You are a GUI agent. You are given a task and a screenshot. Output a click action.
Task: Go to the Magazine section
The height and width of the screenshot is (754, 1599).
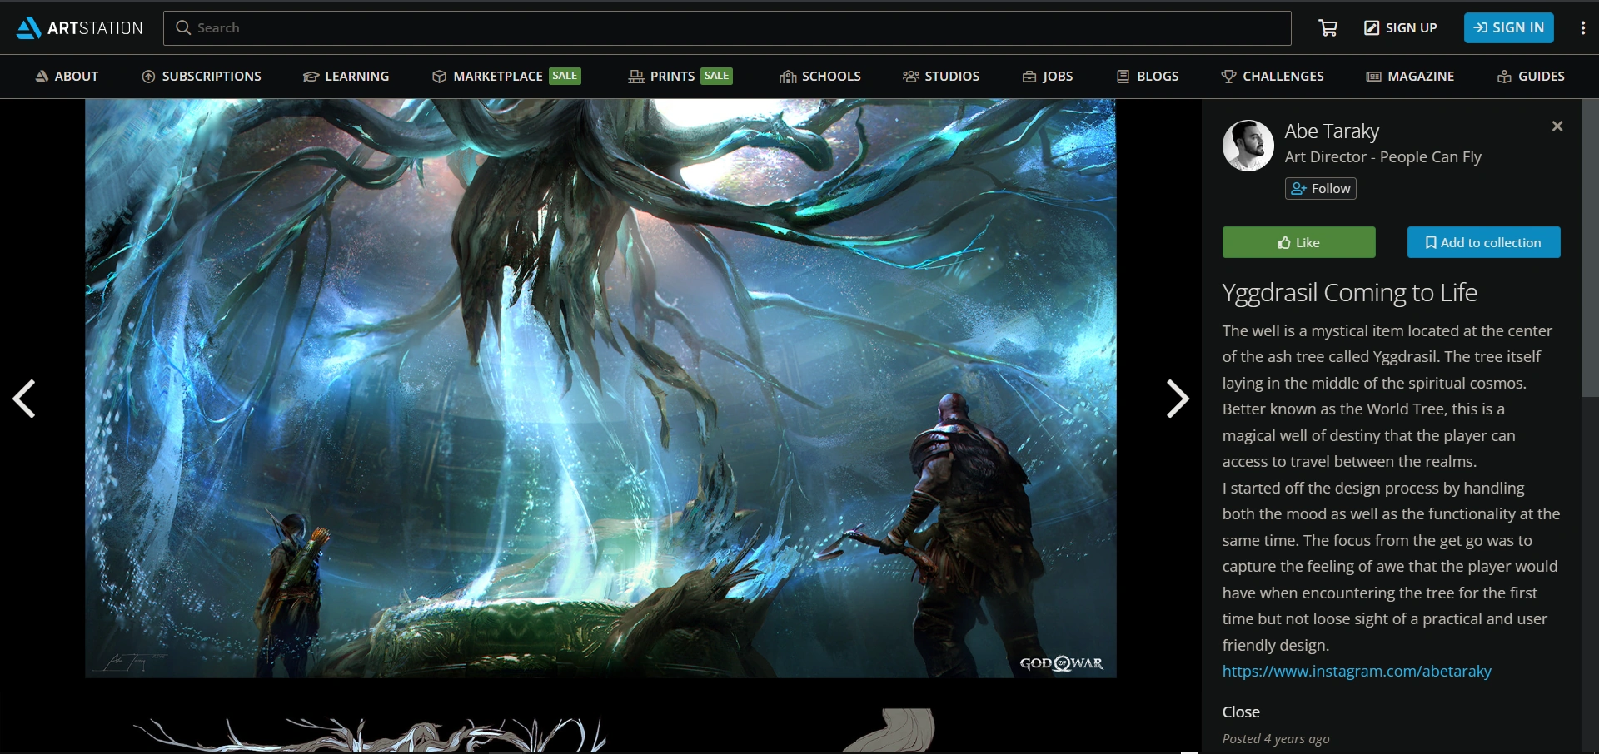point(1410,77)
